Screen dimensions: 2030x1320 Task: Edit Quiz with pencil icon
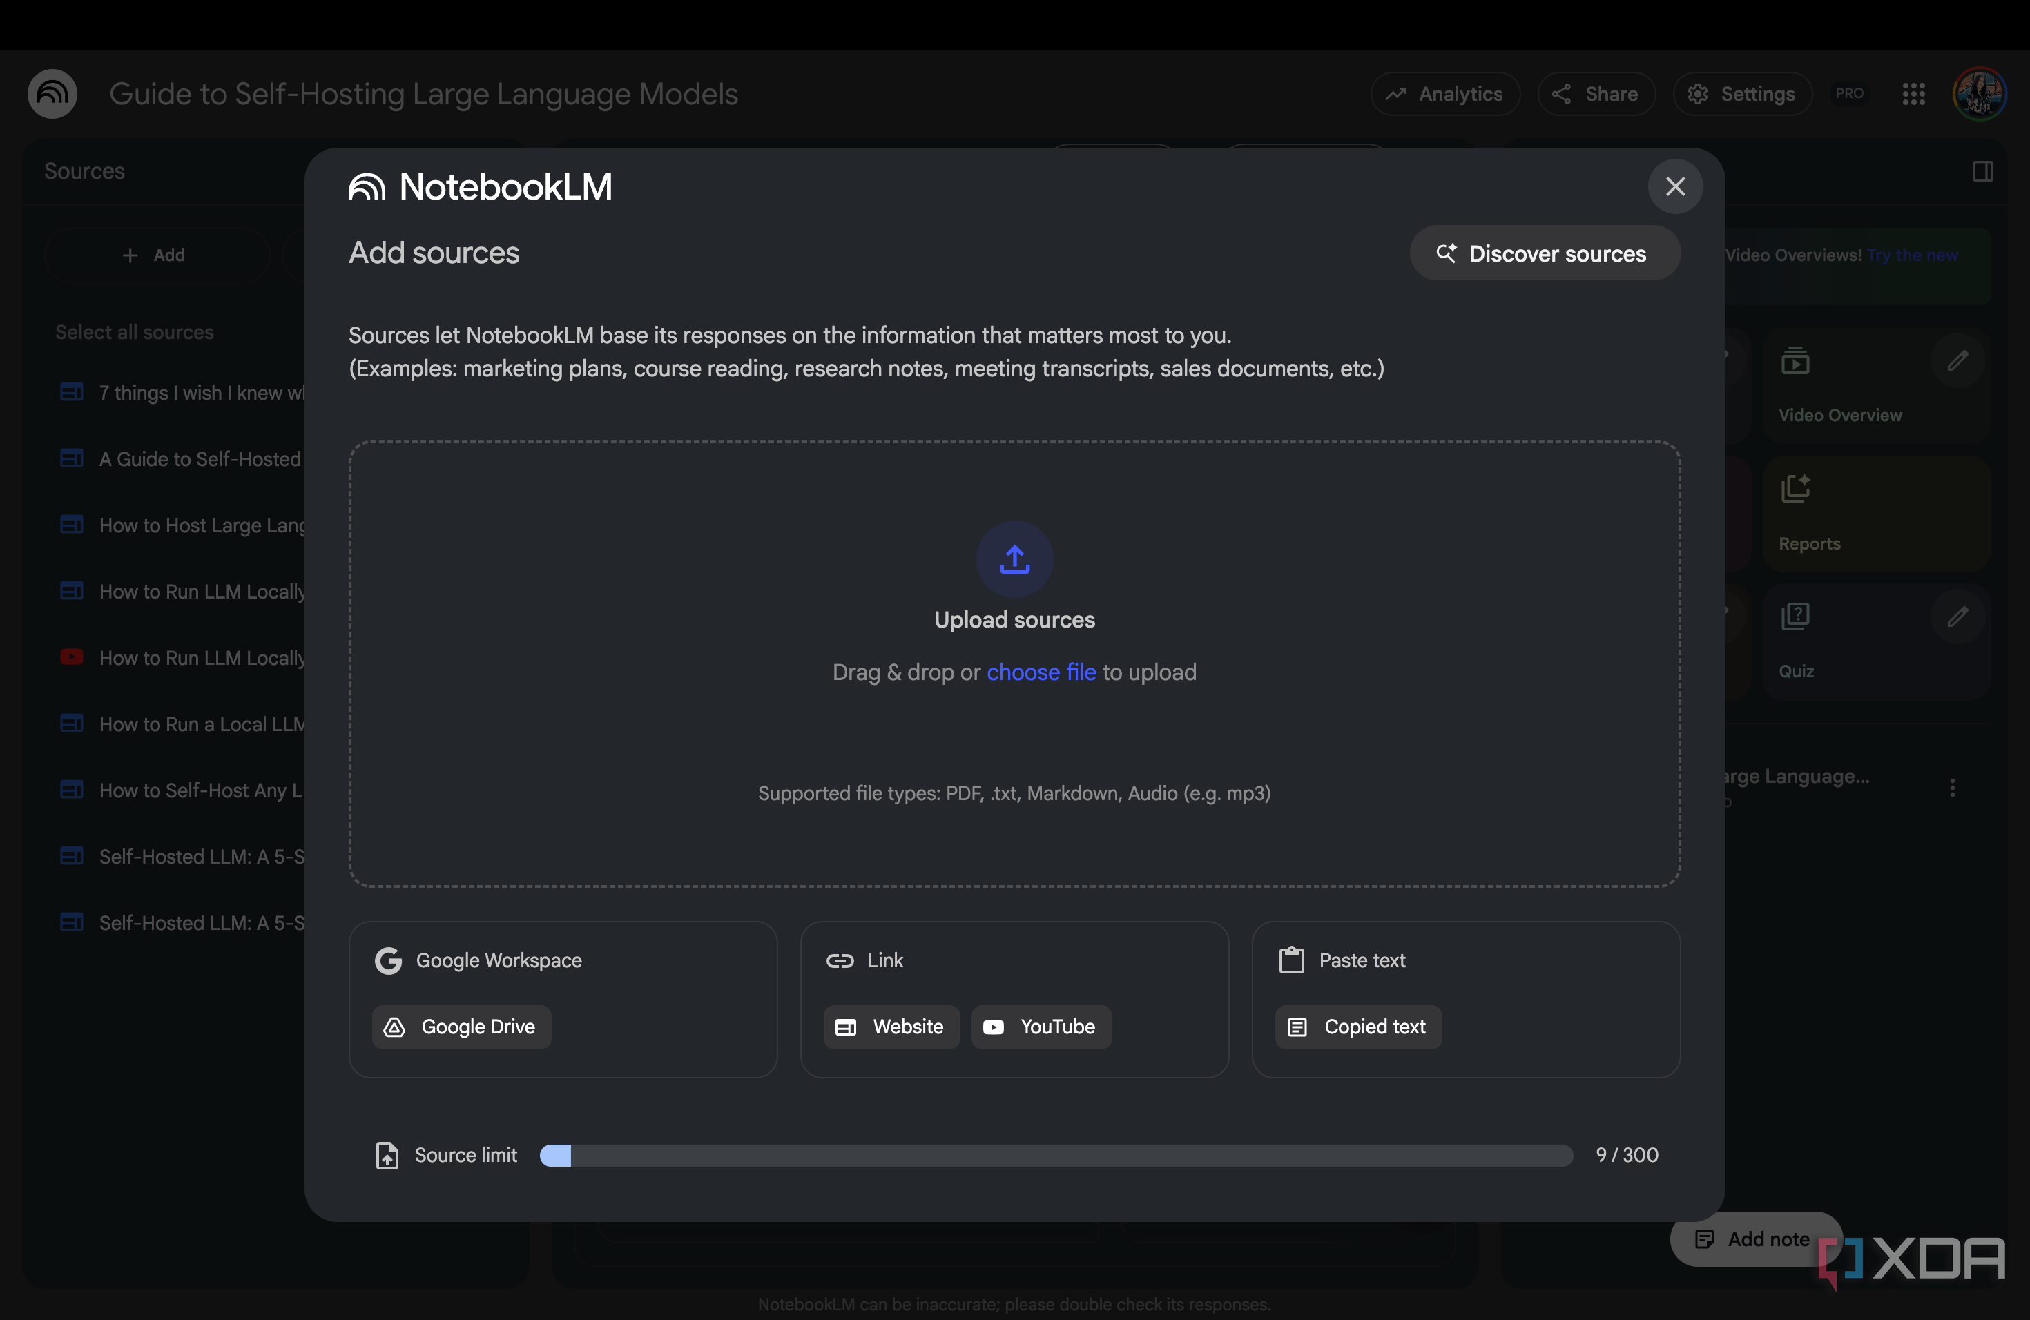coord(1957,617)
